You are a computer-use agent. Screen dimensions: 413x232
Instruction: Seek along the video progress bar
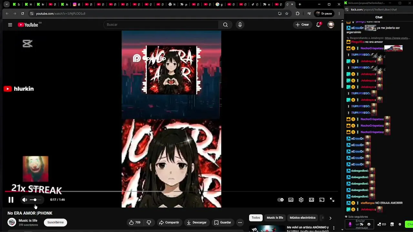click(x=171, y=192)
